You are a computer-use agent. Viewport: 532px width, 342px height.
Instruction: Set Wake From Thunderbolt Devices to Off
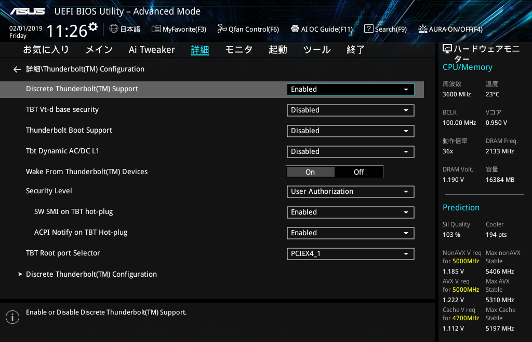(x=358, y=172)
